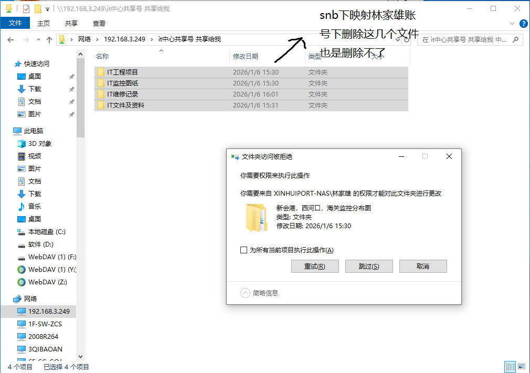Switch to details view layout icon
530x373 pixels.
[x=510, y=367]
